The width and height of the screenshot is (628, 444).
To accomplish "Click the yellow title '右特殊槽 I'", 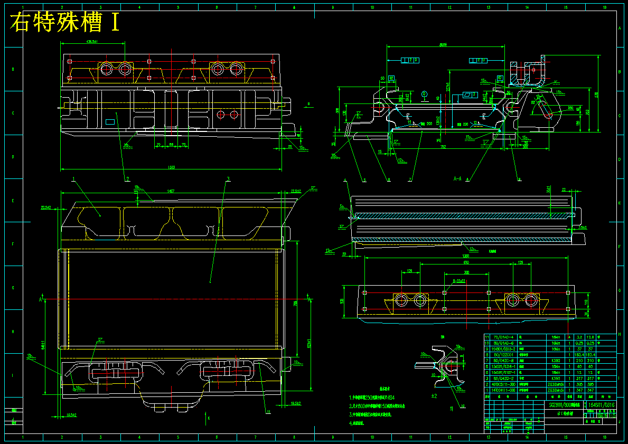I will tap(65, 23).
